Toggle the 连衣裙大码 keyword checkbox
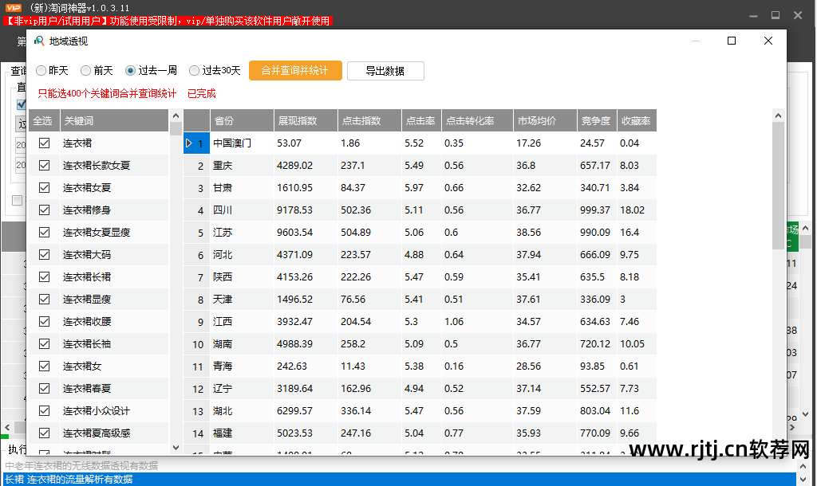 pos(45,255)
